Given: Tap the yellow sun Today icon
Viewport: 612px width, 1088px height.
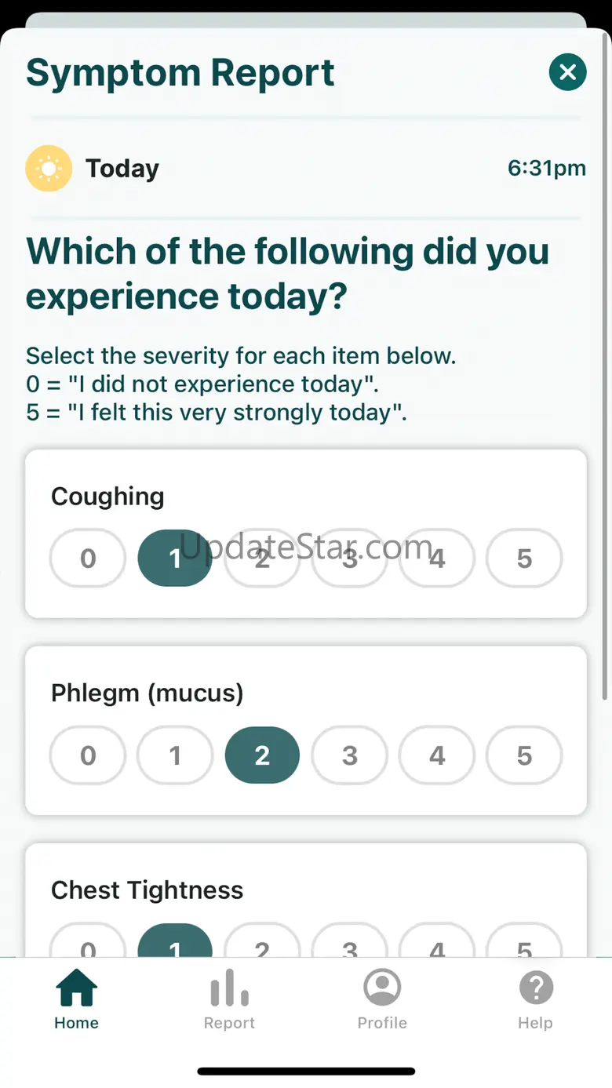Looking at the screenshot, I should (x=49, y=168).
